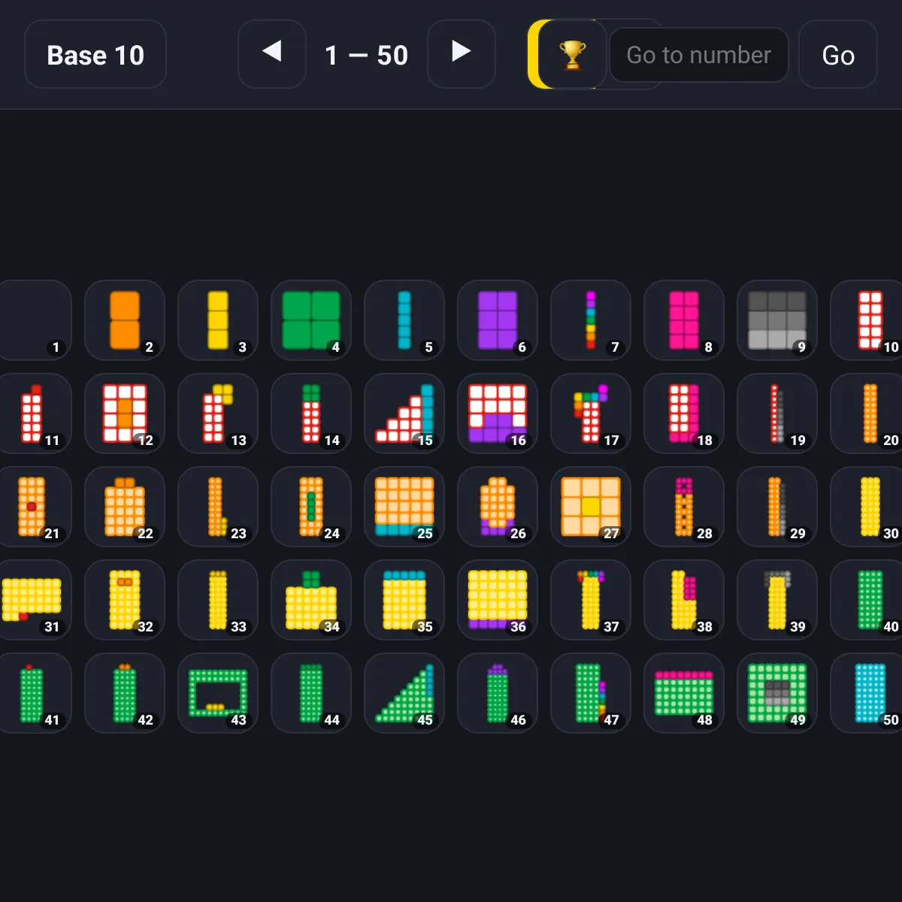The image size is (902, 902).
Task: Open the 1 — 50 range label
Action: pos(366,55)
